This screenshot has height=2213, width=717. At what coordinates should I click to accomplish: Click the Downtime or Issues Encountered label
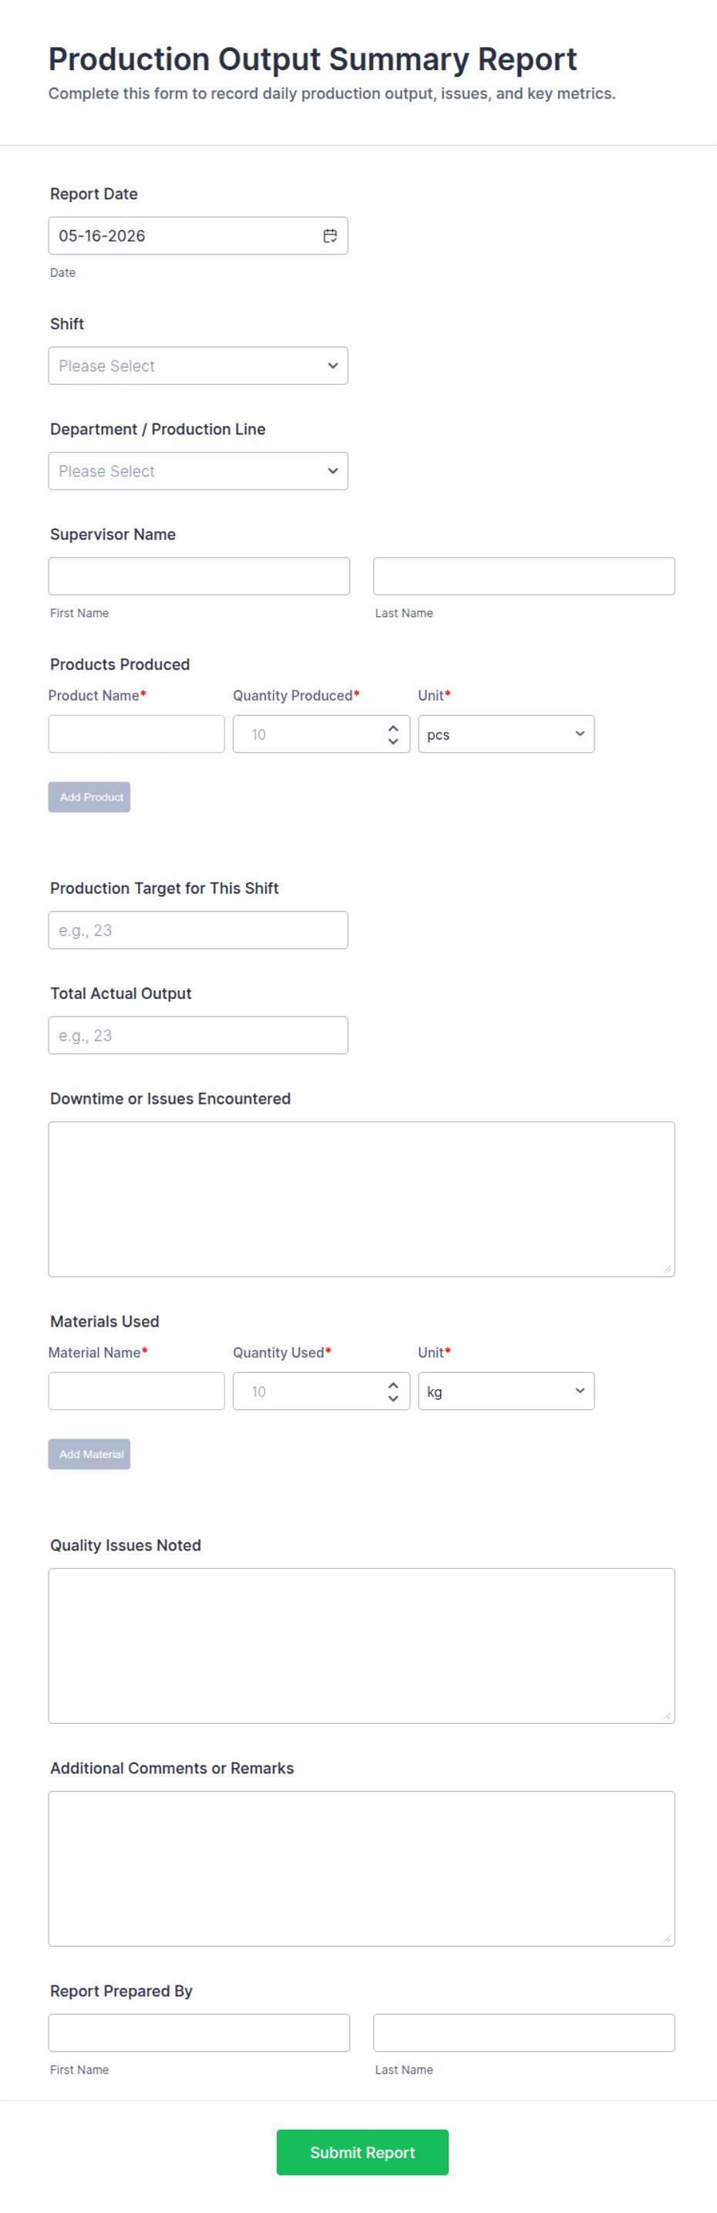(170, 1098)
